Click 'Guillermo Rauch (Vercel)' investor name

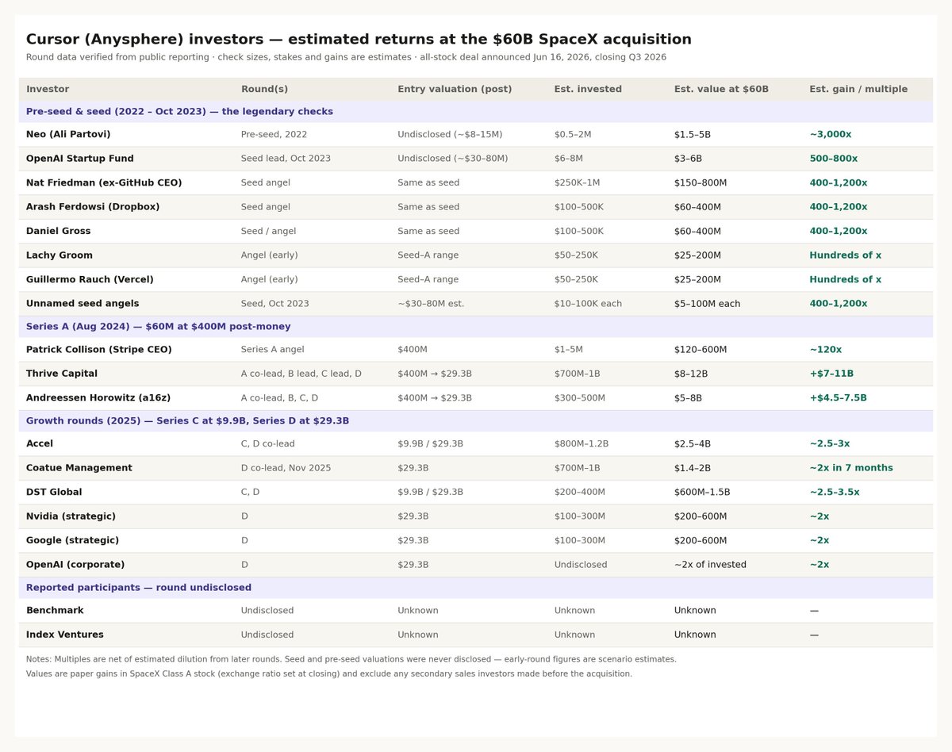point(90,280)
